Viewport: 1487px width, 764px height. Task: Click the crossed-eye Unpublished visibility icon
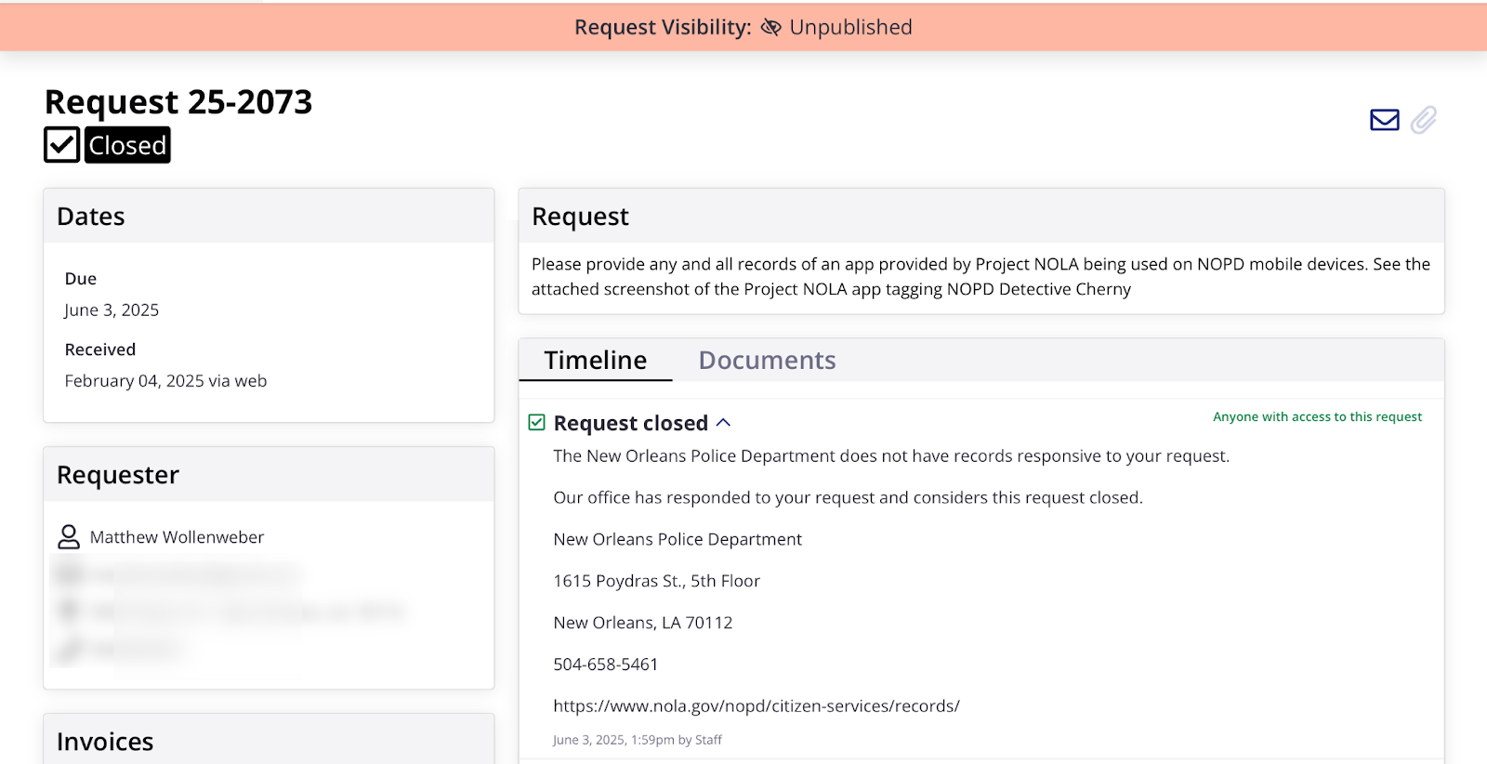click(x=770, y=28)
